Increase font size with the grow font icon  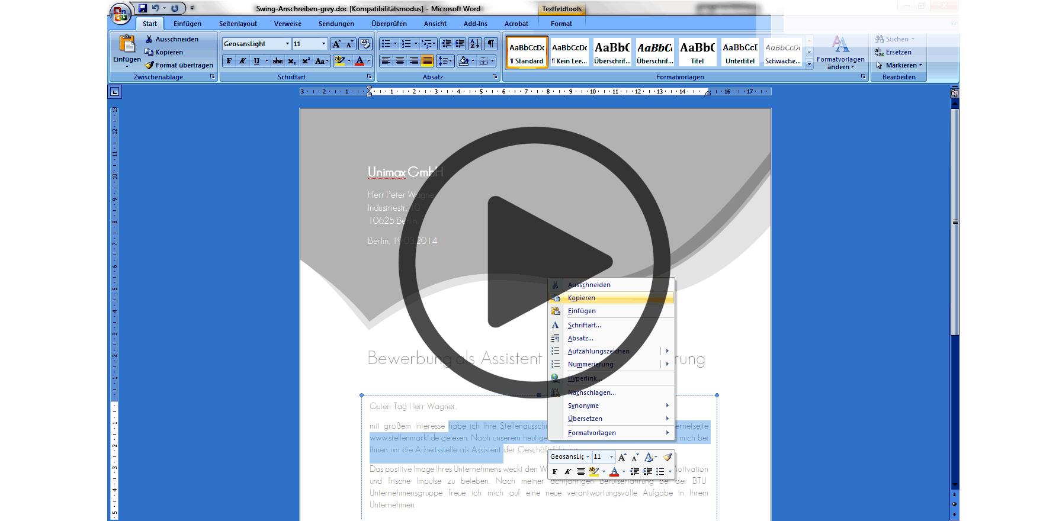coord(336,44)
